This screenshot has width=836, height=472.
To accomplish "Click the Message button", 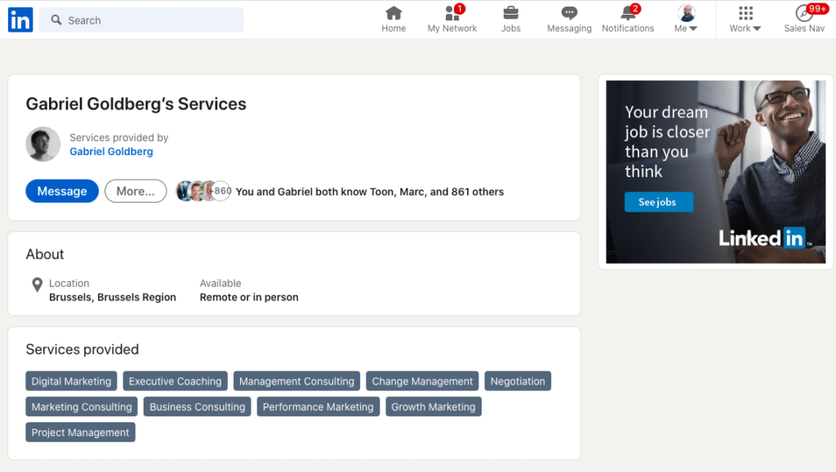I will [62, 191].
